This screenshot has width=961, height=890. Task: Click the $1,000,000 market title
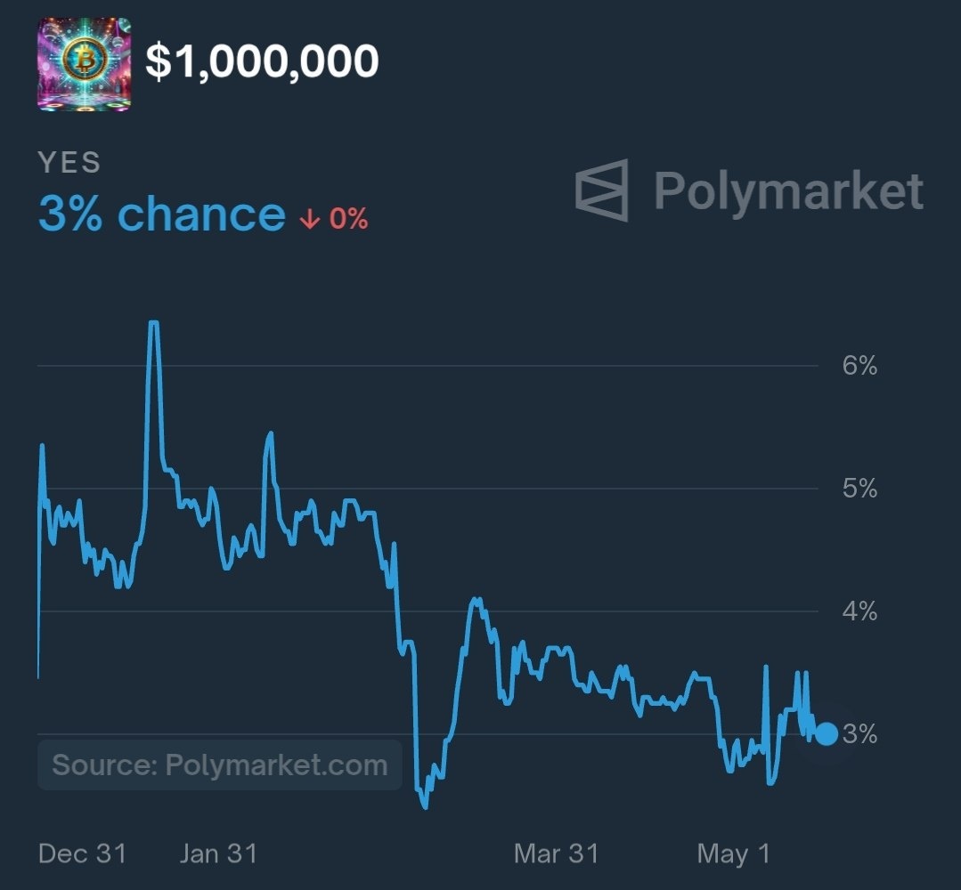point(263,61)
